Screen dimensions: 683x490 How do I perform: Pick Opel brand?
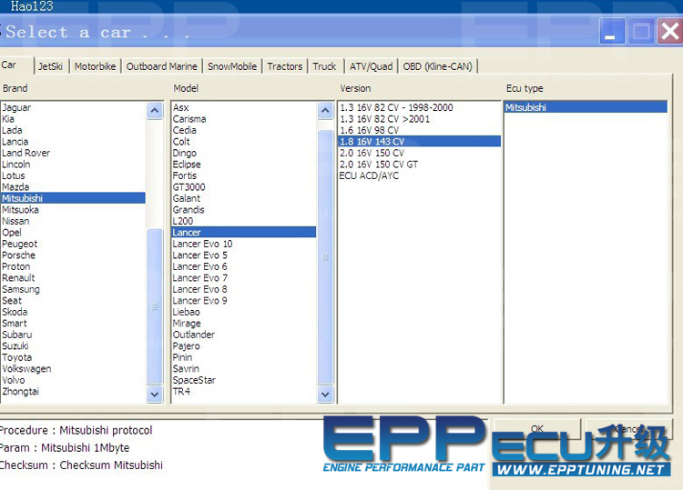(x=73, y=232)
